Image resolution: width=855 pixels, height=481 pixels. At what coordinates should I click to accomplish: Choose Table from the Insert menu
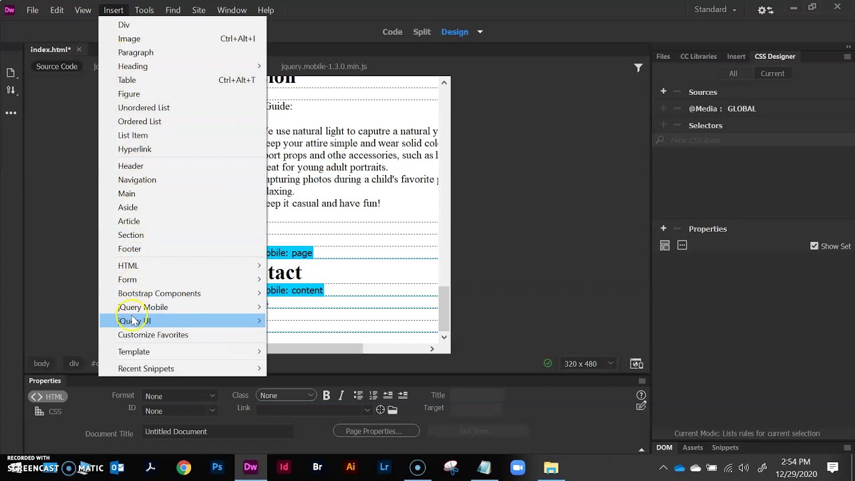(x=182, y=80)
